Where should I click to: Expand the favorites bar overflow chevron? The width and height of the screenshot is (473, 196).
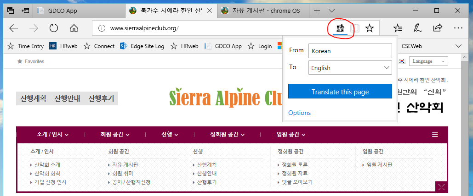point(458,46)
